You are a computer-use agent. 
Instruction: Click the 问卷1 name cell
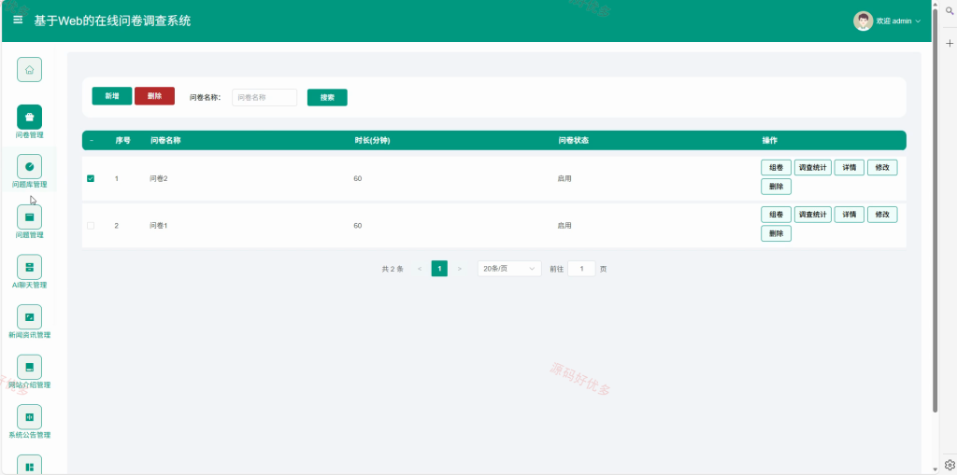click(x=159, y=226)
